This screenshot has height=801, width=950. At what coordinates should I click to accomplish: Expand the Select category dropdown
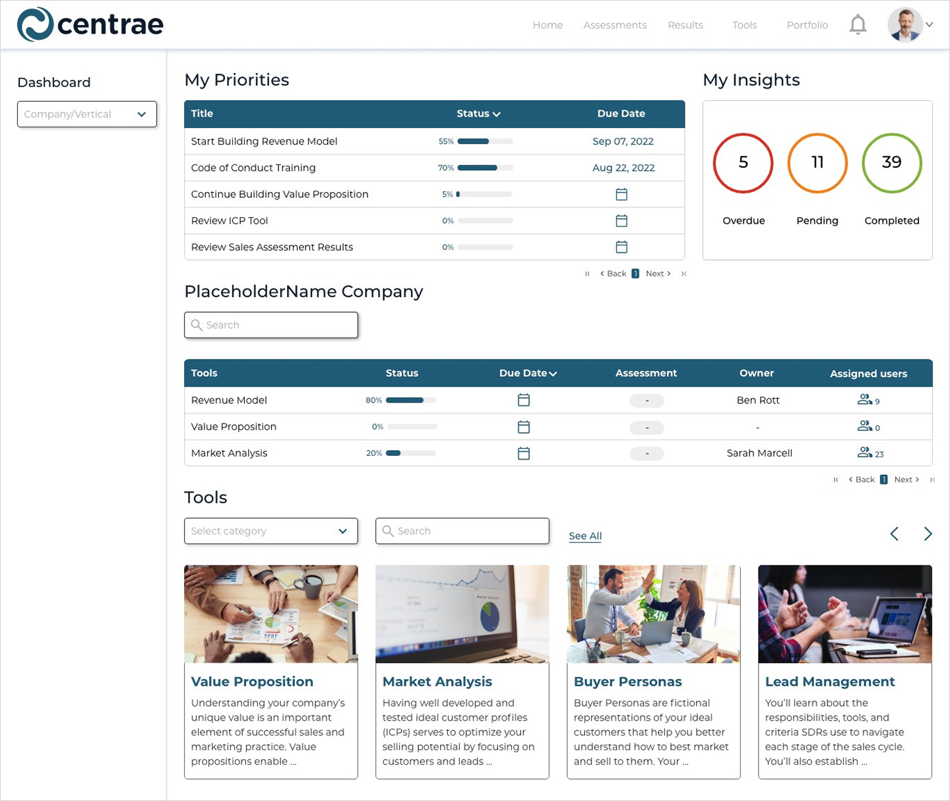click(x=271, y=531)
